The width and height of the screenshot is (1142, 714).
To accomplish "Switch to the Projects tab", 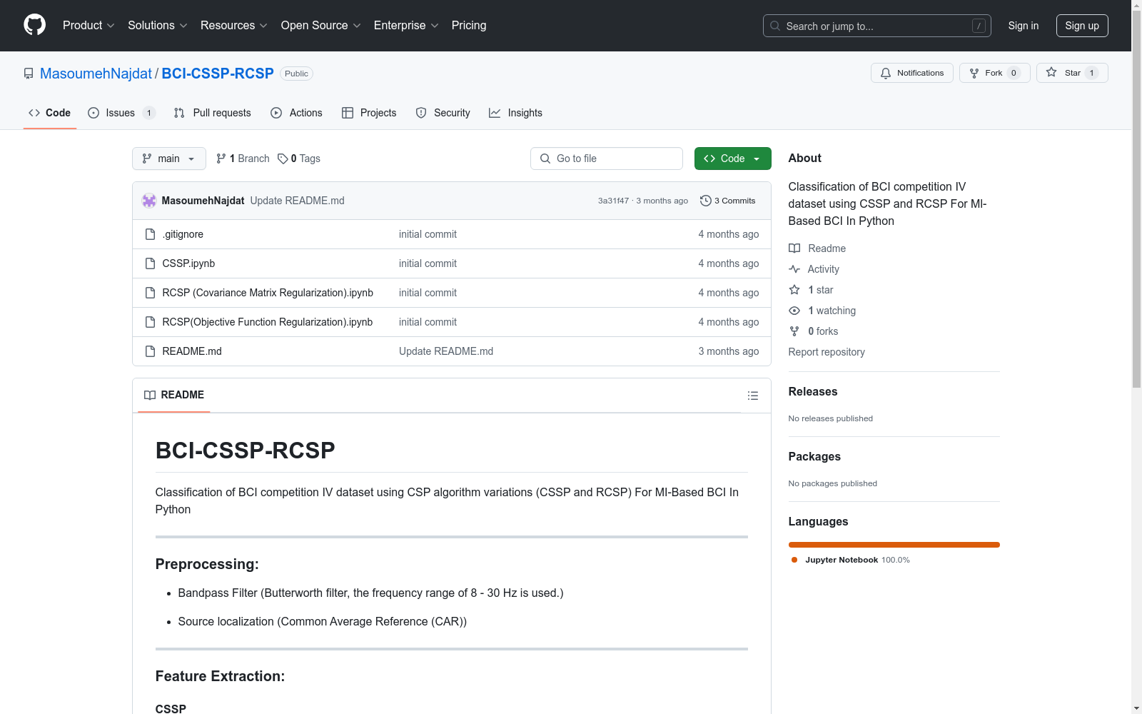I will 369,113.
